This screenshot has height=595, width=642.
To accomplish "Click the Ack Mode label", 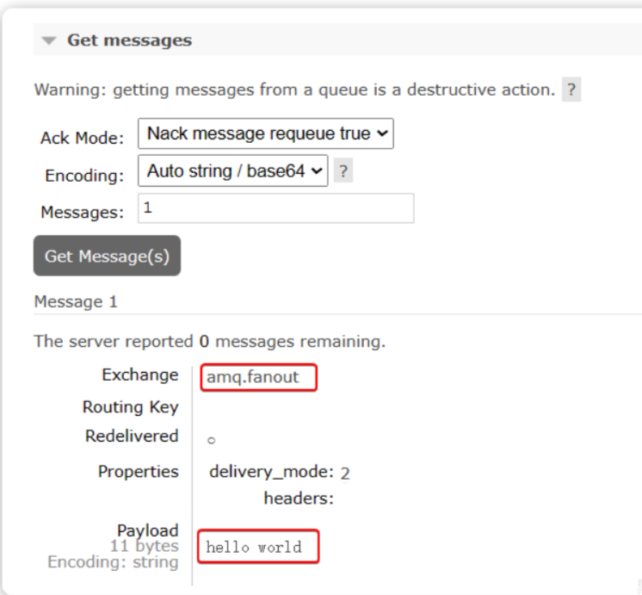I will point(83,138).
